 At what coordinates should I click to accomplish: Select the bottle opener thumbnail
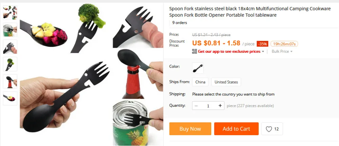point(10,81)
